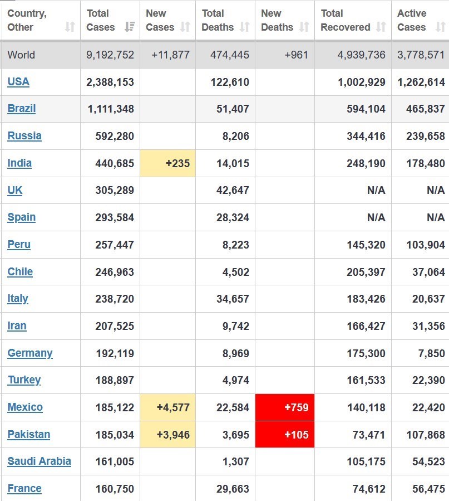Screen dimensions: 449x501
Task: Click Total Recovered sort arrows icon
Action: (x=381, y=27)
